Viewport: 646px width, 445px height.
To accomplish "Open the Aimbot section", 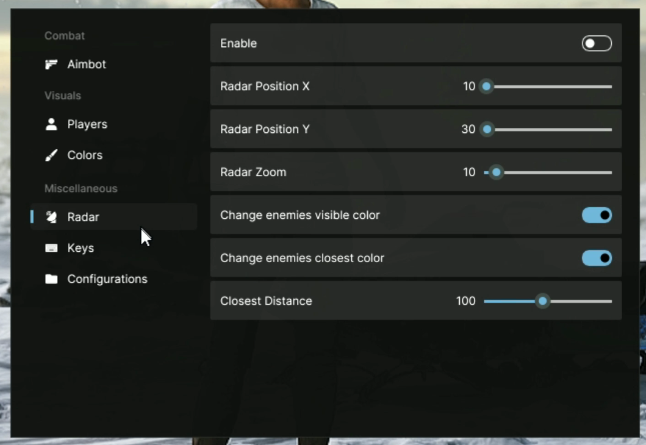I will (x=87, y=65).
